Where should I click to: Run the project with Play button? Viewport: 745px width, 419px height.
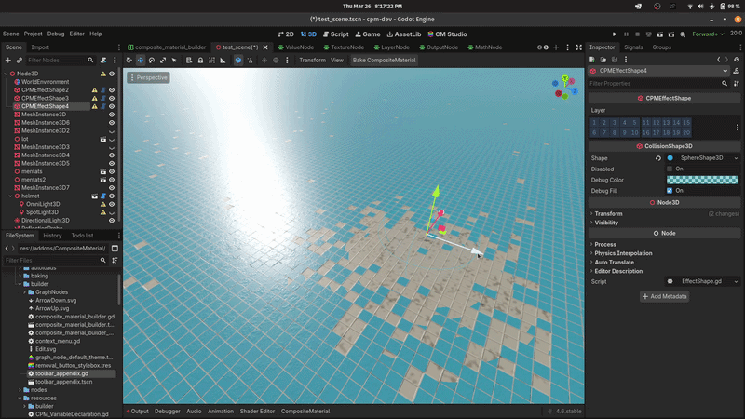[615, 34]
